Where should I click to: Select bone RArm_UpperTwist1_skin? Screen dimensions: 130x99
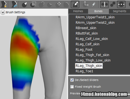tap(95, 17)
